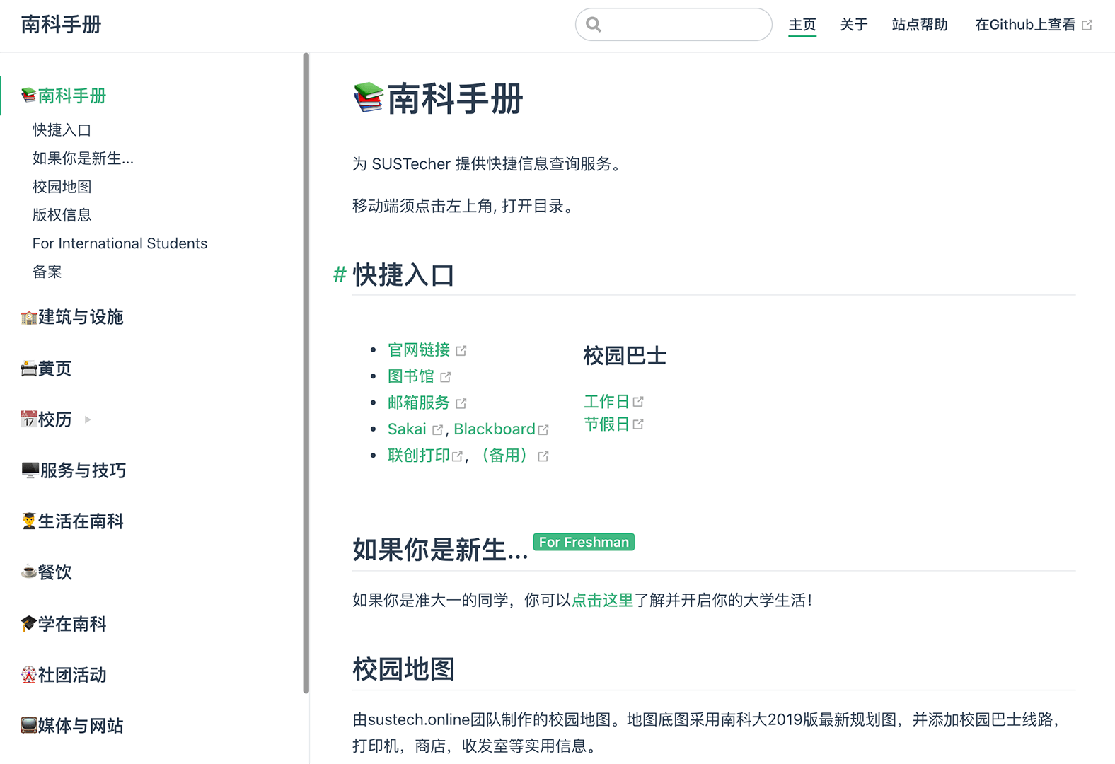Click the student icon beside 生活在南科
1115x764 pixels.
(x=29, y=521)
